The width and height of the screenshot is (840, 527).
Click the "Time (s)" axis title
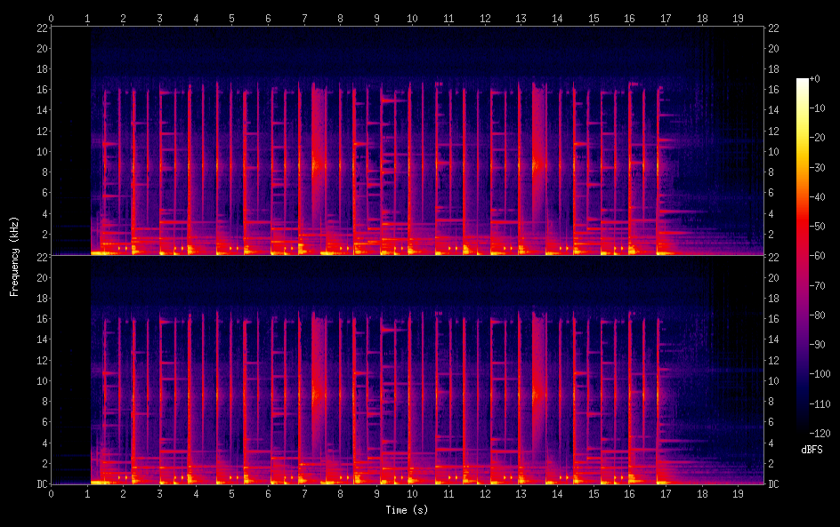click(408, 510)
